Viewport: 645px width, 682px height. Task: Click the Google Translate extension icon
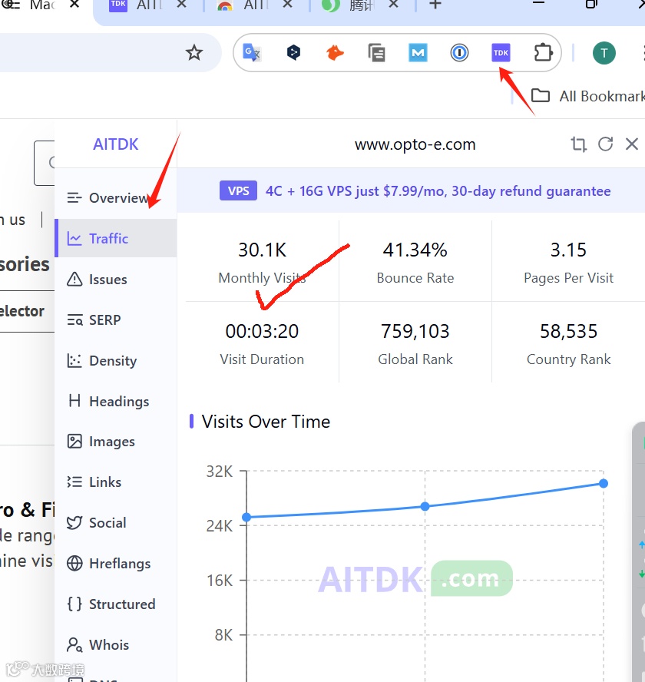251,53
